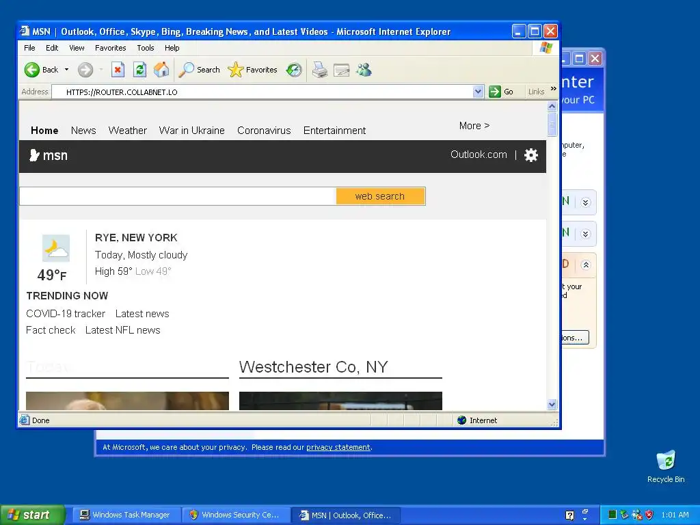Image resolution: width=700 pixels, height=525 pixels.
Task: Open the Edit menu
Action: click(52, 48)
